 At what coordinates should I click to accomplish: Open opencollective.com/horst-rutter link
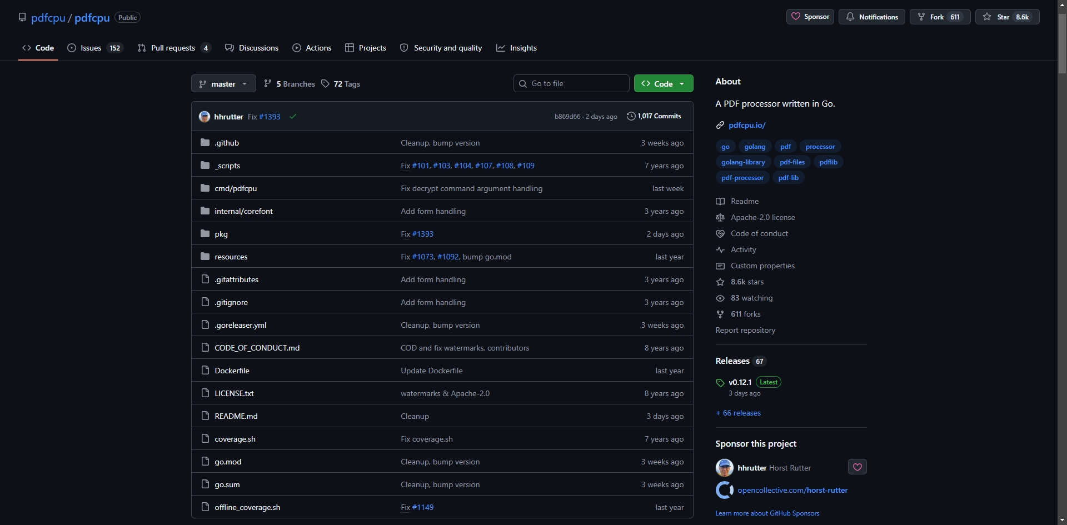pyautogui.click(x=792, y=490)
